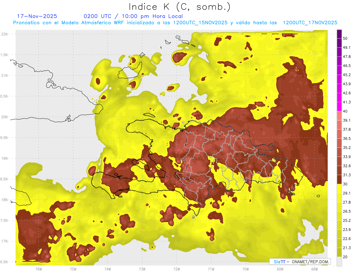Click the '22N' latitude label
Viewport: 353px width, 273px height.
point(4,34)
